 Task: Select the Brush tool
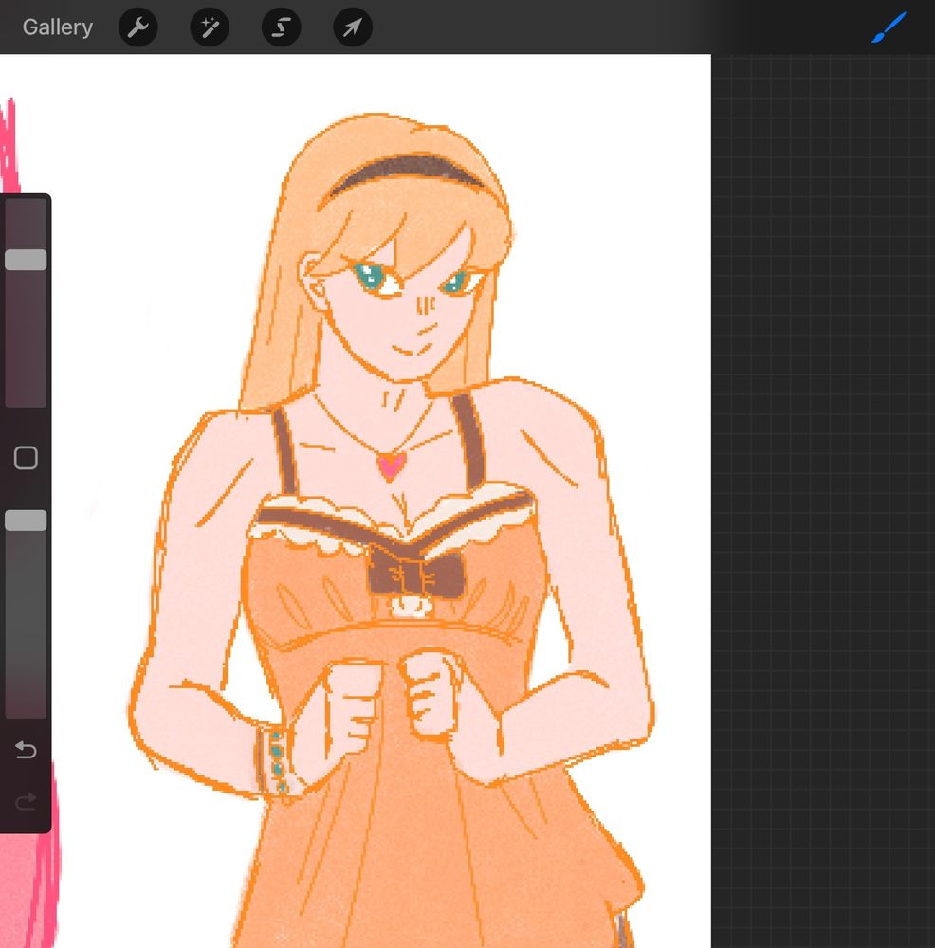pos(889,27)
